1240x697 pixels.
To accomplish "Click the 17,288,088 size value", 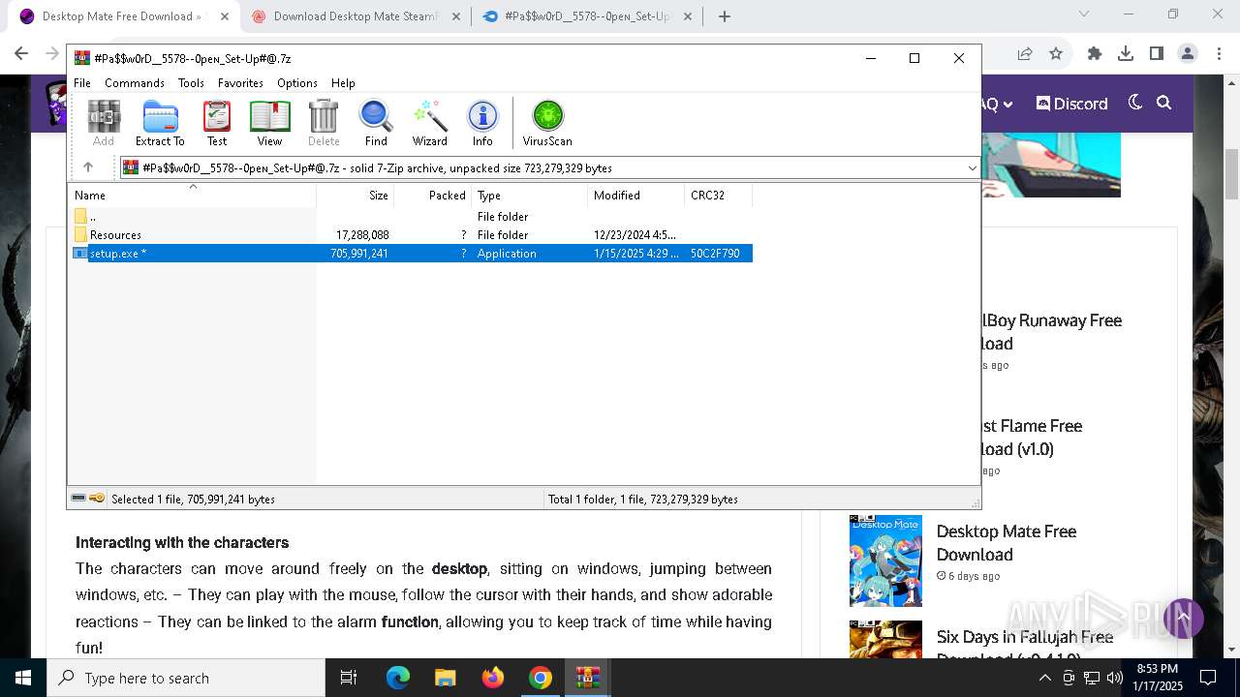I will pos(362,235).
